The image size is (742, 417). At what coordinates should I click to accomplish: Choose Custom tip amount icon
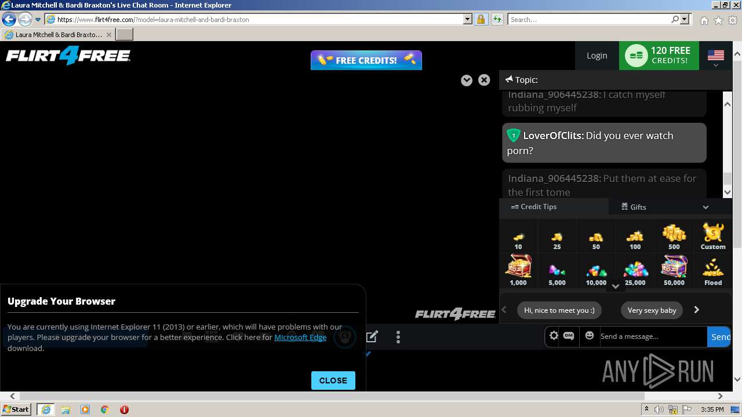coord(713,232)
